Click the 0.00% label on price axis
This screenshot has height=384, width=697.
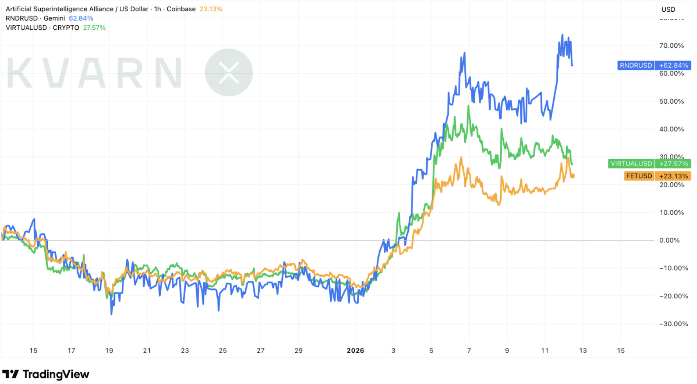[671, 240]
